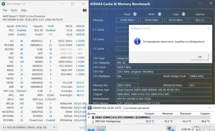
Task: Click the North Bridge Clock 1868.6 MHz field
Action: (x=200, y=76)
